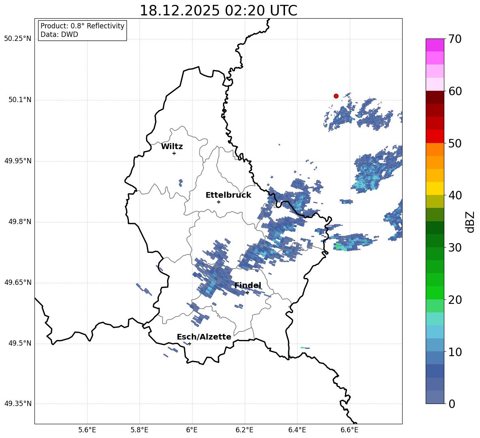Click the dBZ colorbar axis label
This screenshot has height=438, width=480.
(x=470, y=222)
